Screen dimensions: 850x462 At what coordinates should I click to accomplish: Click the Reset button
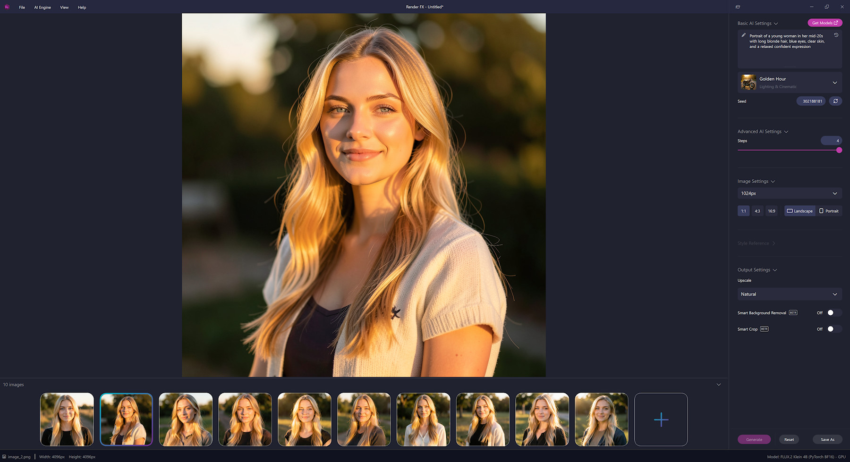tap(789, 439)
